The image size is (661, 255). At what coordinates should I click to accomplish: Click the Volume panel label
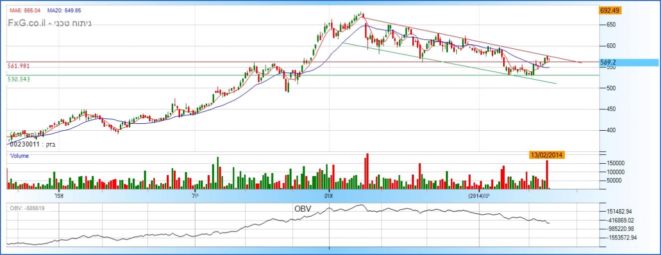pyautogui.click(x=20, y=156)
